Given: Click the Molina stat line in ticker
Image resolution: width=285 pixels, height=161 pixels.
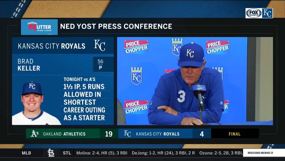Looking at the screenshot, I should (x=102, y=153).
